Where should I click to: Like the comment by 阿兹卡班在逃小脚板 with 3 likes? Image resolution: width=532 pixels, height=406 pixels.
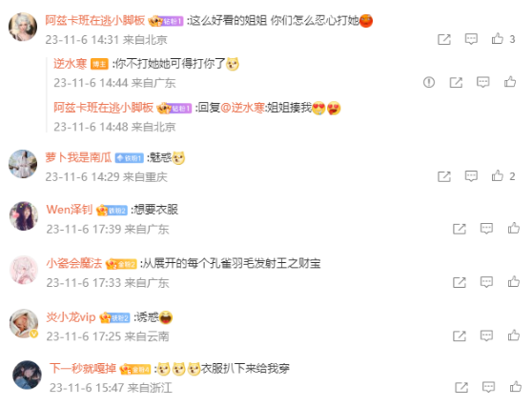498,39
